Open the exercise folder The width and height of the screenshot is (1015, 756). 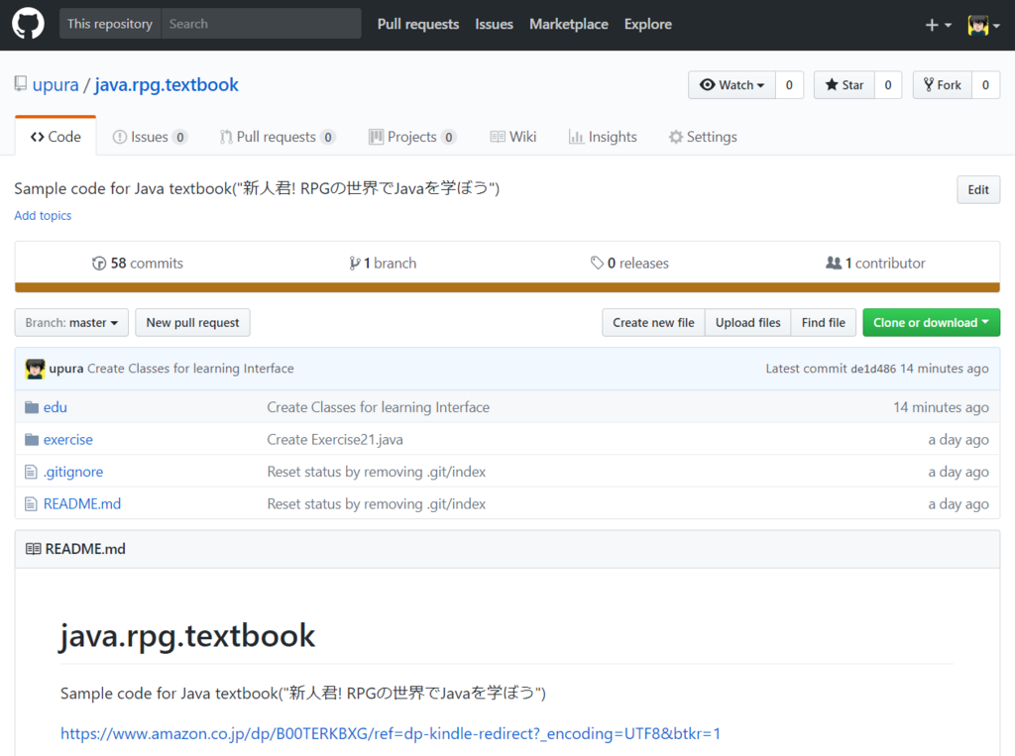pos(68,440)
